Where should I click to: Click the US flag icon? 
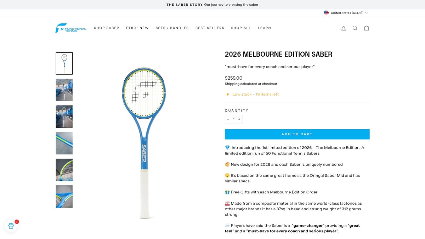[326, 13]
